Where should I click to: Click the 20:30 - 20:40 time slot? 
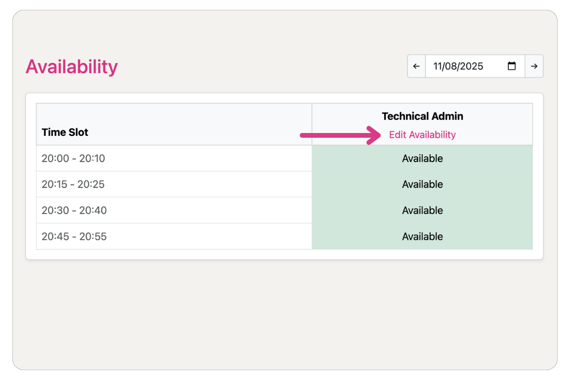(x=174, y=210)
